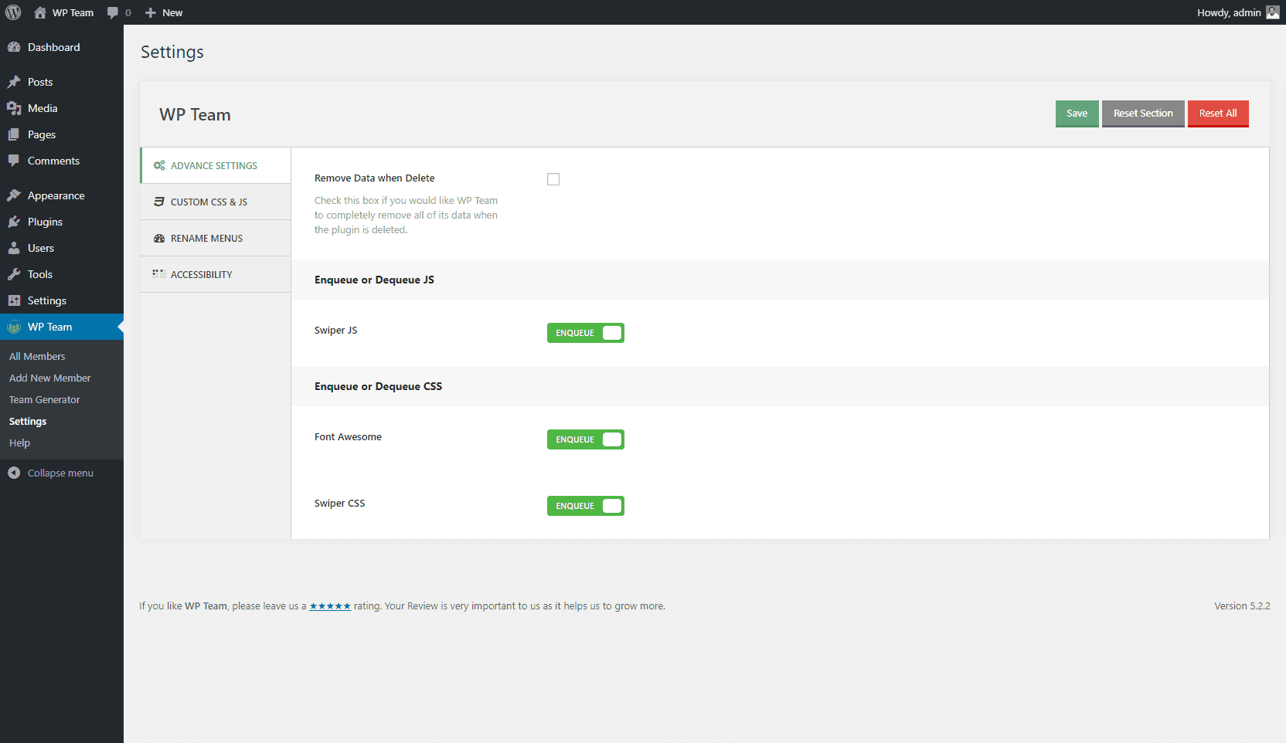Click the Dashboard gauge icon
The width and height of the screenshot is (1286, 743).
click(x=14, y=47)
